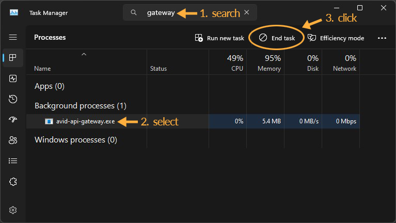The height and width of the screenshot is (223, 396).
Task: Click the 0% CPU cell of avid-api-gateway
Action: (228, 121)
